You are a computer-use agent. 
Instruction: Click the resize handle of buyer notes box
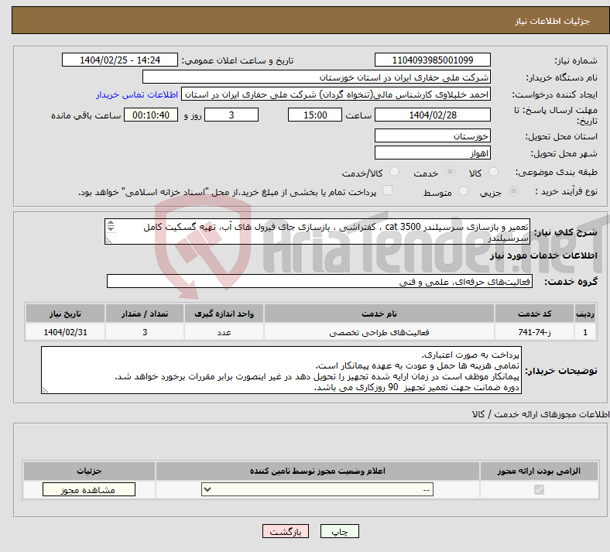[45, 390]
